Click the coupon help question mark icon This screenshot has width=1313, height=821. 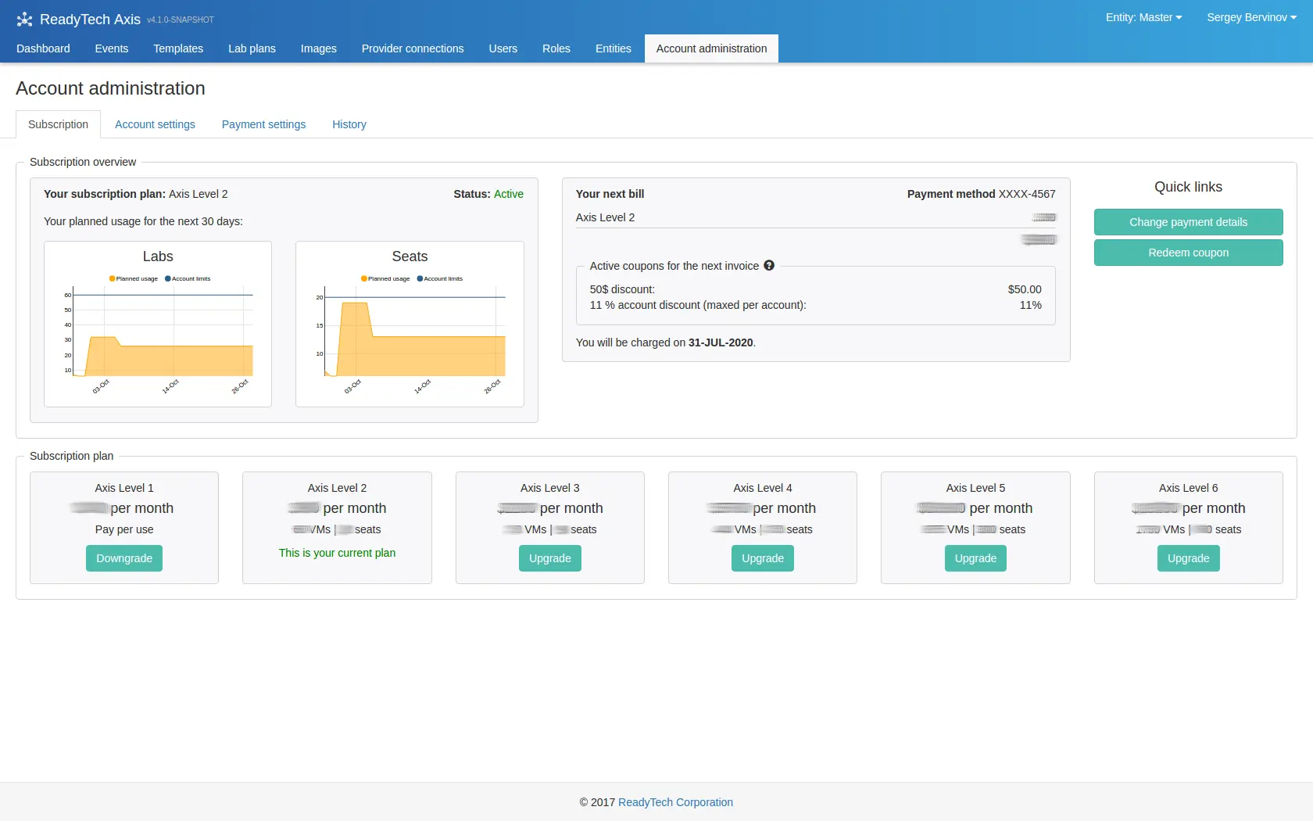coord(769,266)
